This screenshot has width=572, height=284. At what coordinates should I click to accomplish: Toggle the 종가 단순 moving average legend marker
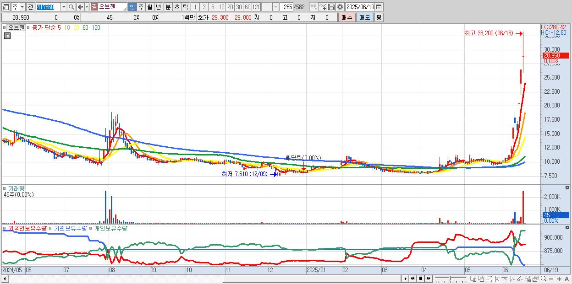pos(28,27)
